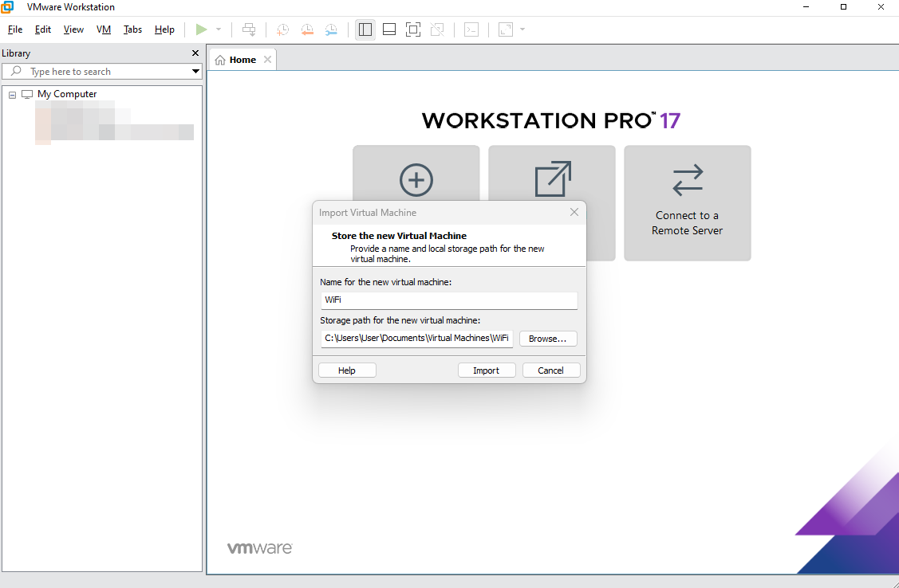Screen dimensions: 899x588
Task: Collapse the My Computer tree node
Action: click(x=12, y=95)
